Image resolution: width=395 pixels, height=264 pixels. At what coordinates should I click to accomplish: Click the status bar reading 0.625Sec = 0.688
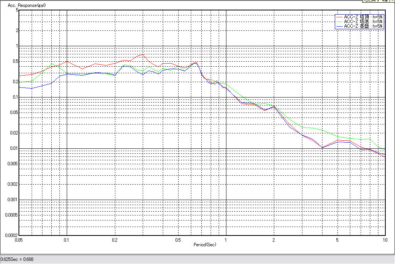[x=17, y=259]
